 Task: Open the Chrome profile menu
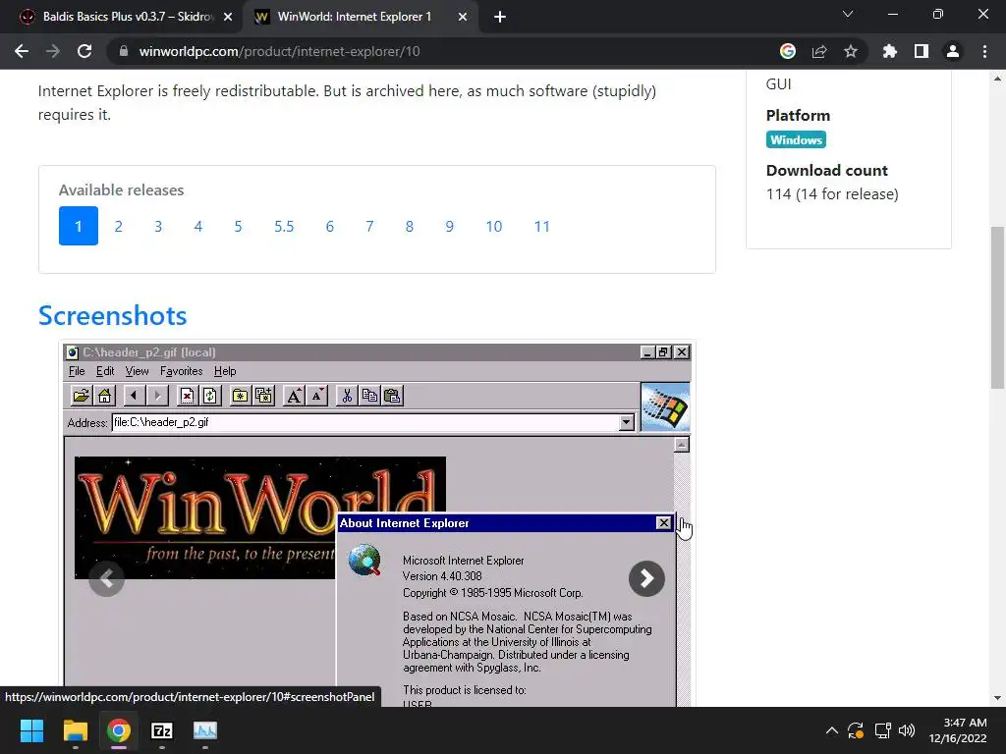[x=953, y=51]
